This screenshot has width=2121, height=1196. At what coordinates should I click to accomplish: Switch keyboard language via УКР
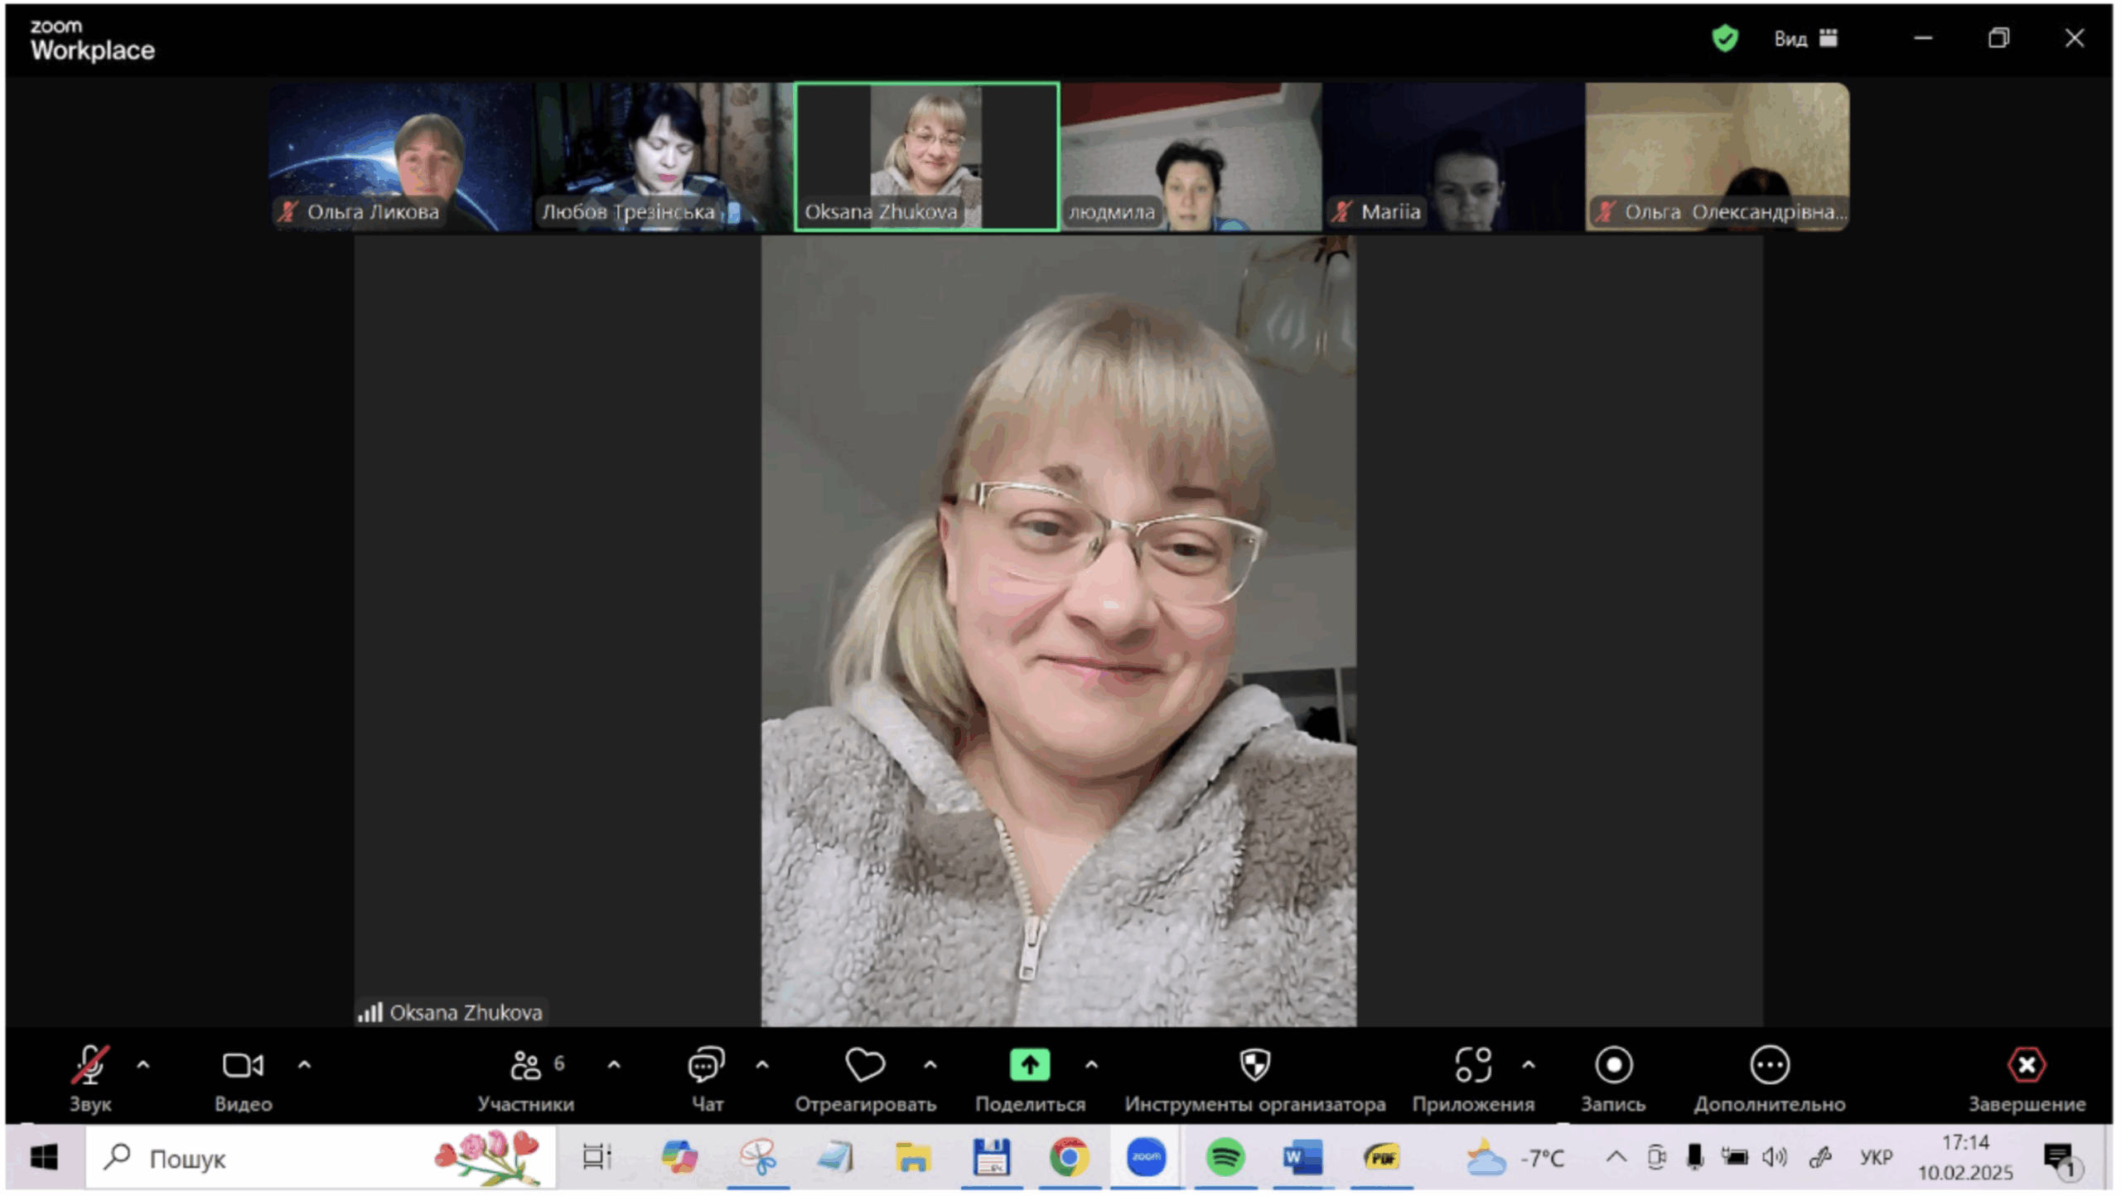coord(1877,1158)
